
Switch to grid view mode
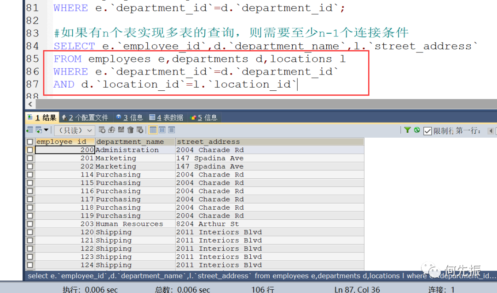tap(153, 130)
